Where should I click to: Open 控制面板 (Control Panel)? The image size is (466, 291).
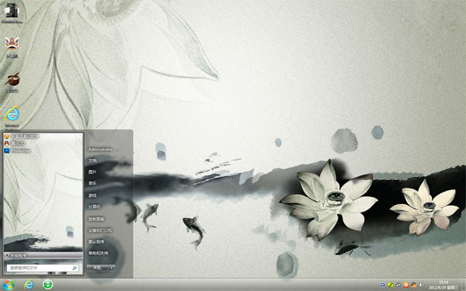(96, 219)
